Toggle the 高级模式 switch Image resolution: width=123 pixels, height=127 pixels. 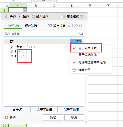click(x=63, y=17)
